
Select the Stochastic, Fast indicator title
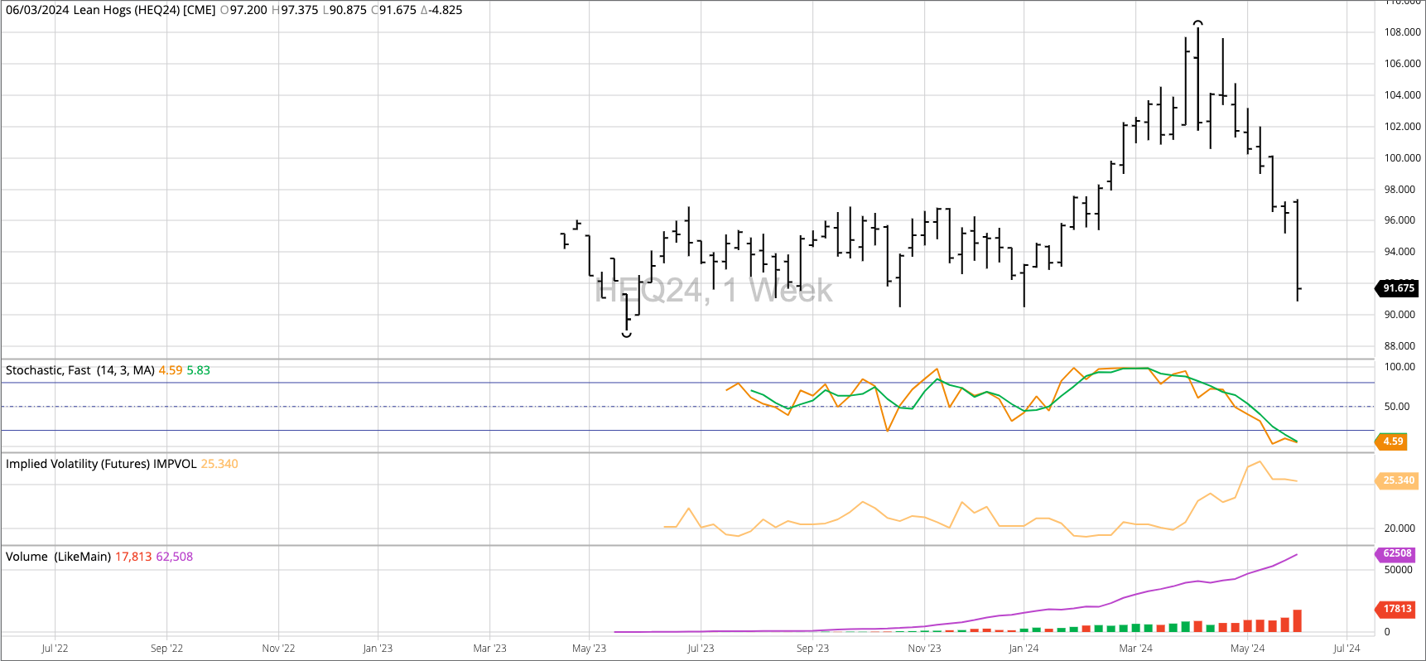point(80,370)
